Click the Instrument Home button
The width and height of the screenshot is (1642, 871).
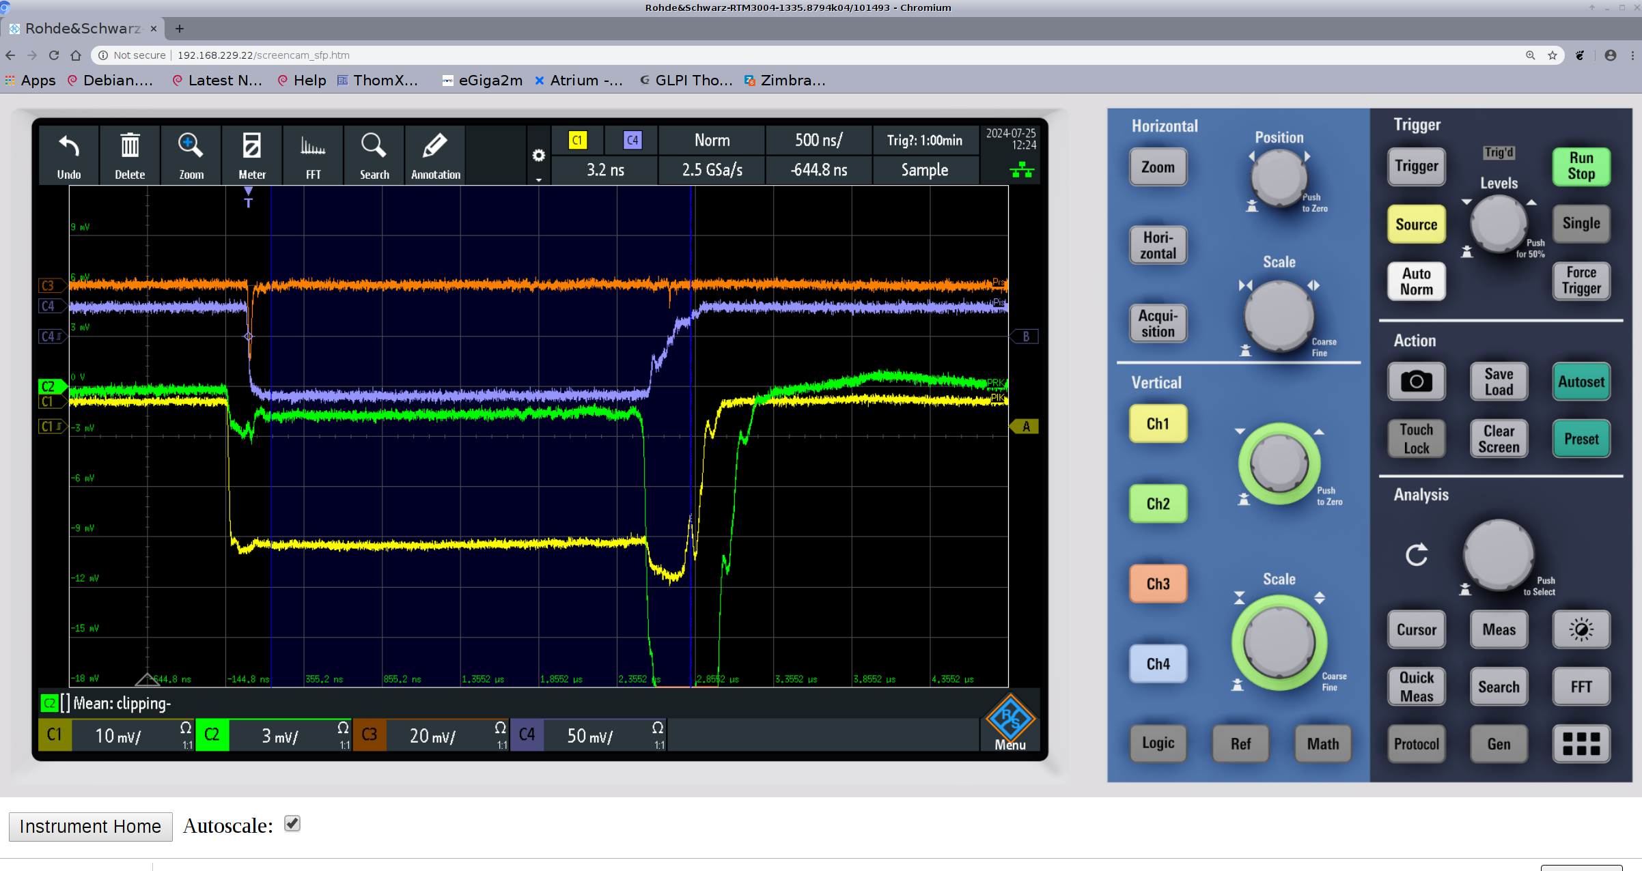pyautogui.click(x=90, y=827)
